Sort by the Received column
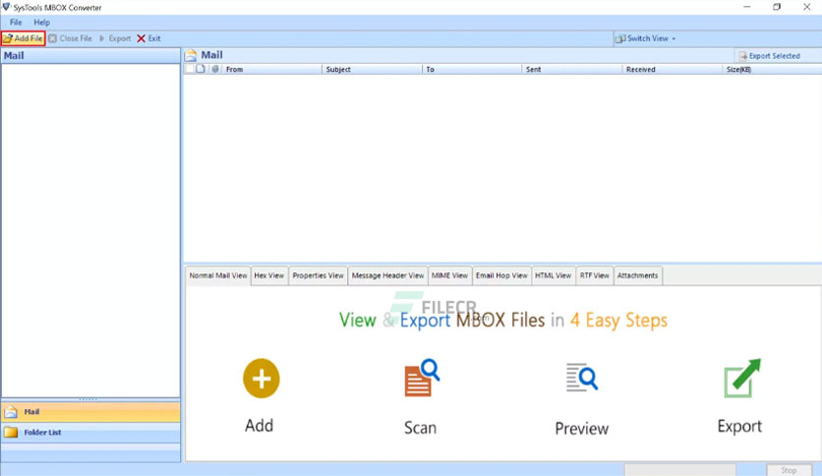 [673, 69]
